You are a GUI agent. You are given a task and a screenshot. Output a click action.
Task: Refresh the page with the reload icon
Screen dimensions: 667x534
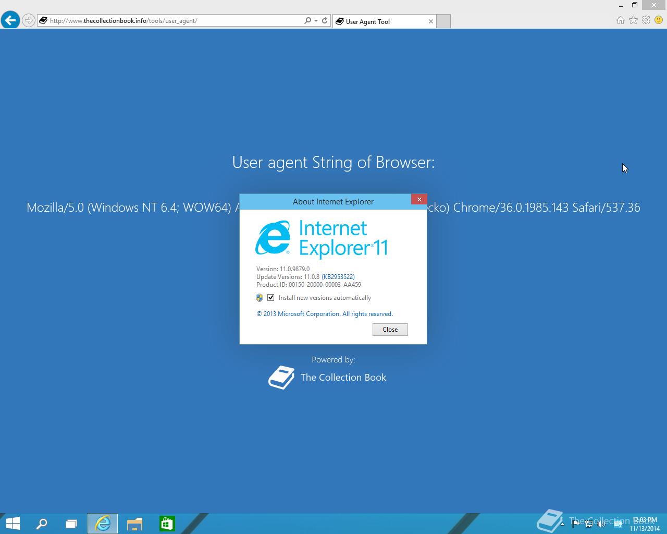click(325, 21)
